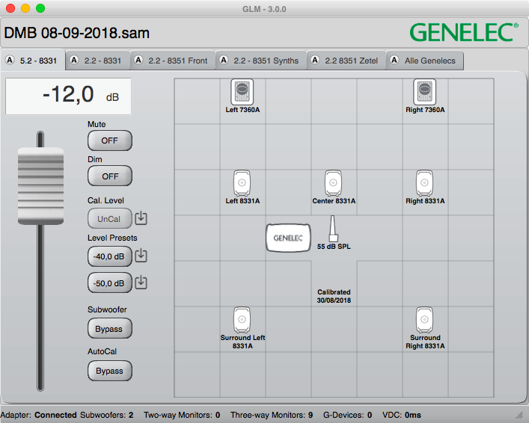529x423 pixels.
Task: Click Three-way Monitors: 9 status entry
Action: pyautogui.click(x=272, y=415)
